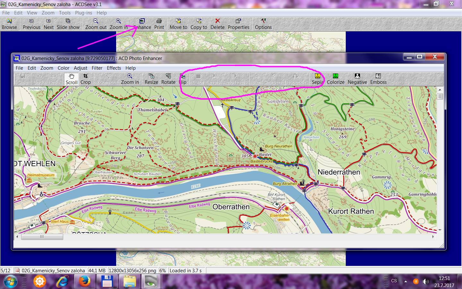Go to Next image in ACDSee

click(x=48, y=24)
